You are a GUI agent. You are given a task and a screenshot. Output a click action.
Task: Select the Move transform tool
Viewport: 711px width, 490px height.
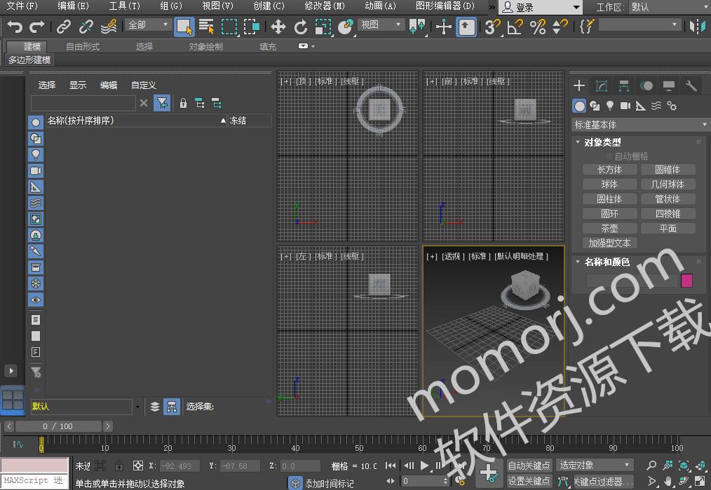(278, 27)
